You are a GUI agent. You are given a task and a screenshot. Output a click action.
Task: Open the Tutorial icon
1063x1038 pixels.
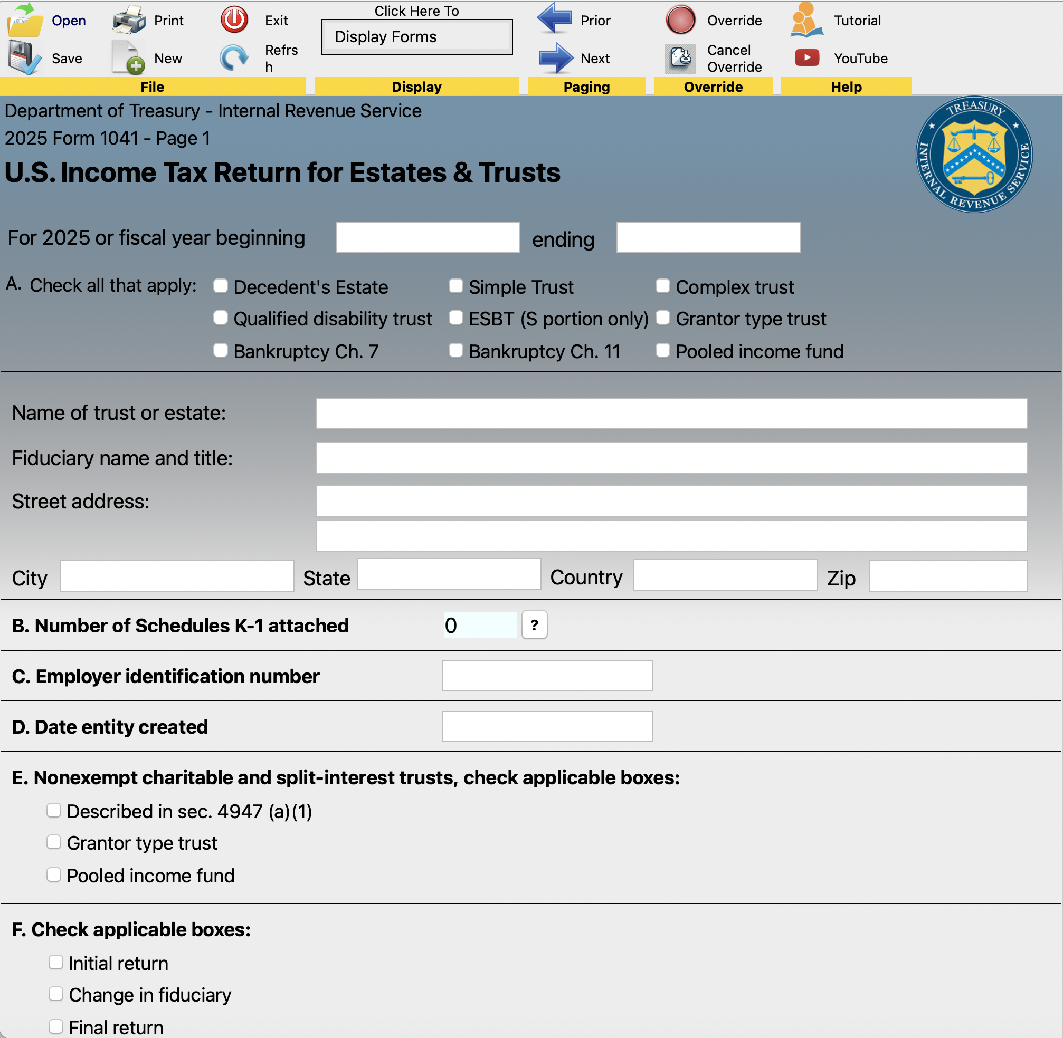tap(806, 20)
